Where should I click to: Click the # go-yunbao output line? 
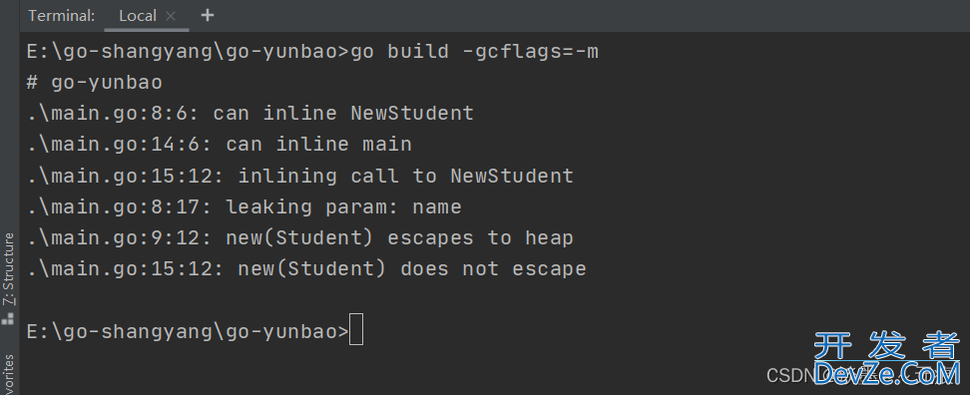click(x=95, y=82)
